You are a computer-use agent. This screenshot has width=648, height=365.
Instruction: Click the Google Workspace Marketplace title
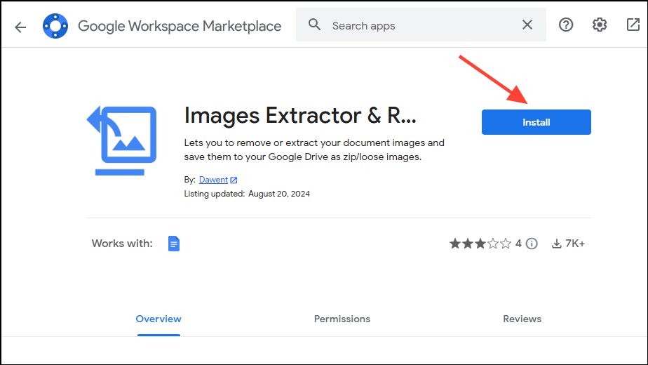pos(180,26)
